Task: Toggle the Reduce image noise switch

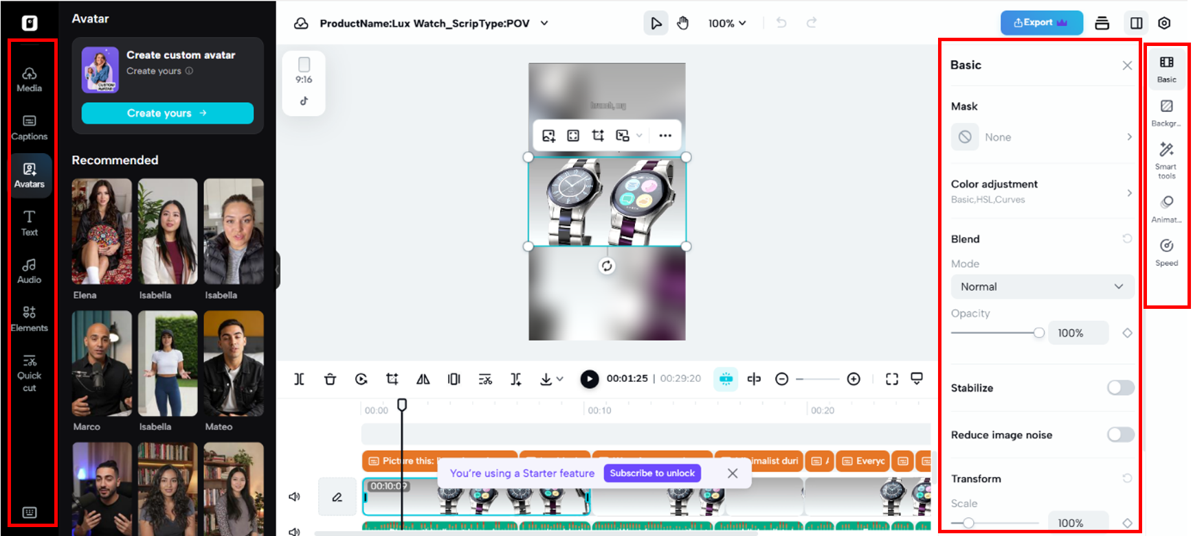Action: (x=1120, y=434)
